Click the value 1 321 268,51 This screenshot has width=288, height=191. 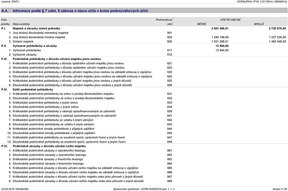(220, 42)
